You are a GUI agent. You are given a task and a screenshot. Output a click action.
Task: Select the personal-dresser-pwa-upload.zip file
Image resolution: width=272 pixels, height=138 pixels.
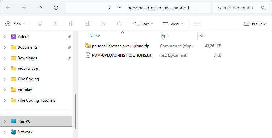click(x=121, y=46)
